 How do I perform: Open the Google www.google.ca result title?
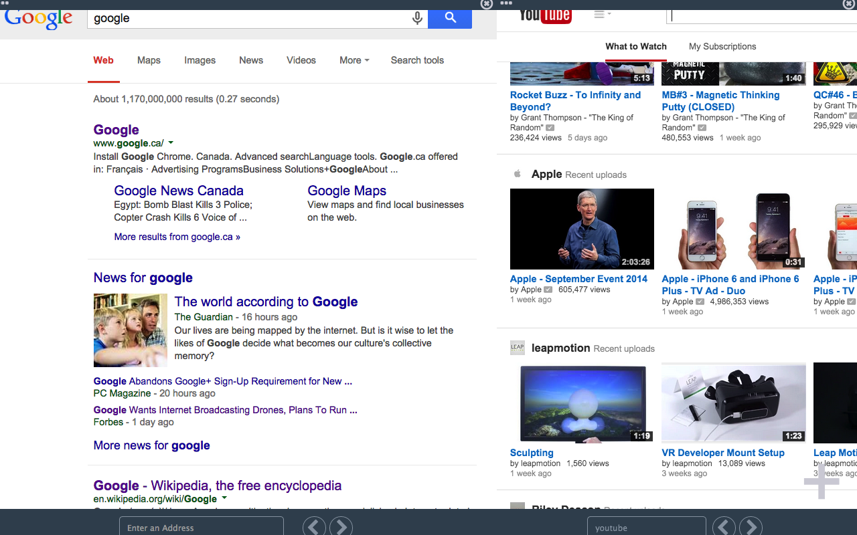(x=116, y=130)
